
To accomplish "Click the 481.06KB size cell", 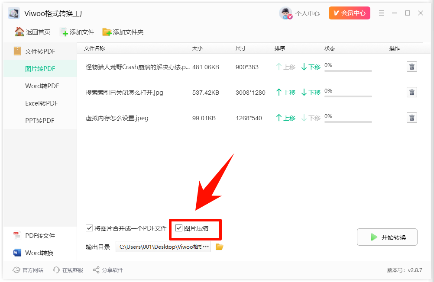I will click(x=206, y=67).
